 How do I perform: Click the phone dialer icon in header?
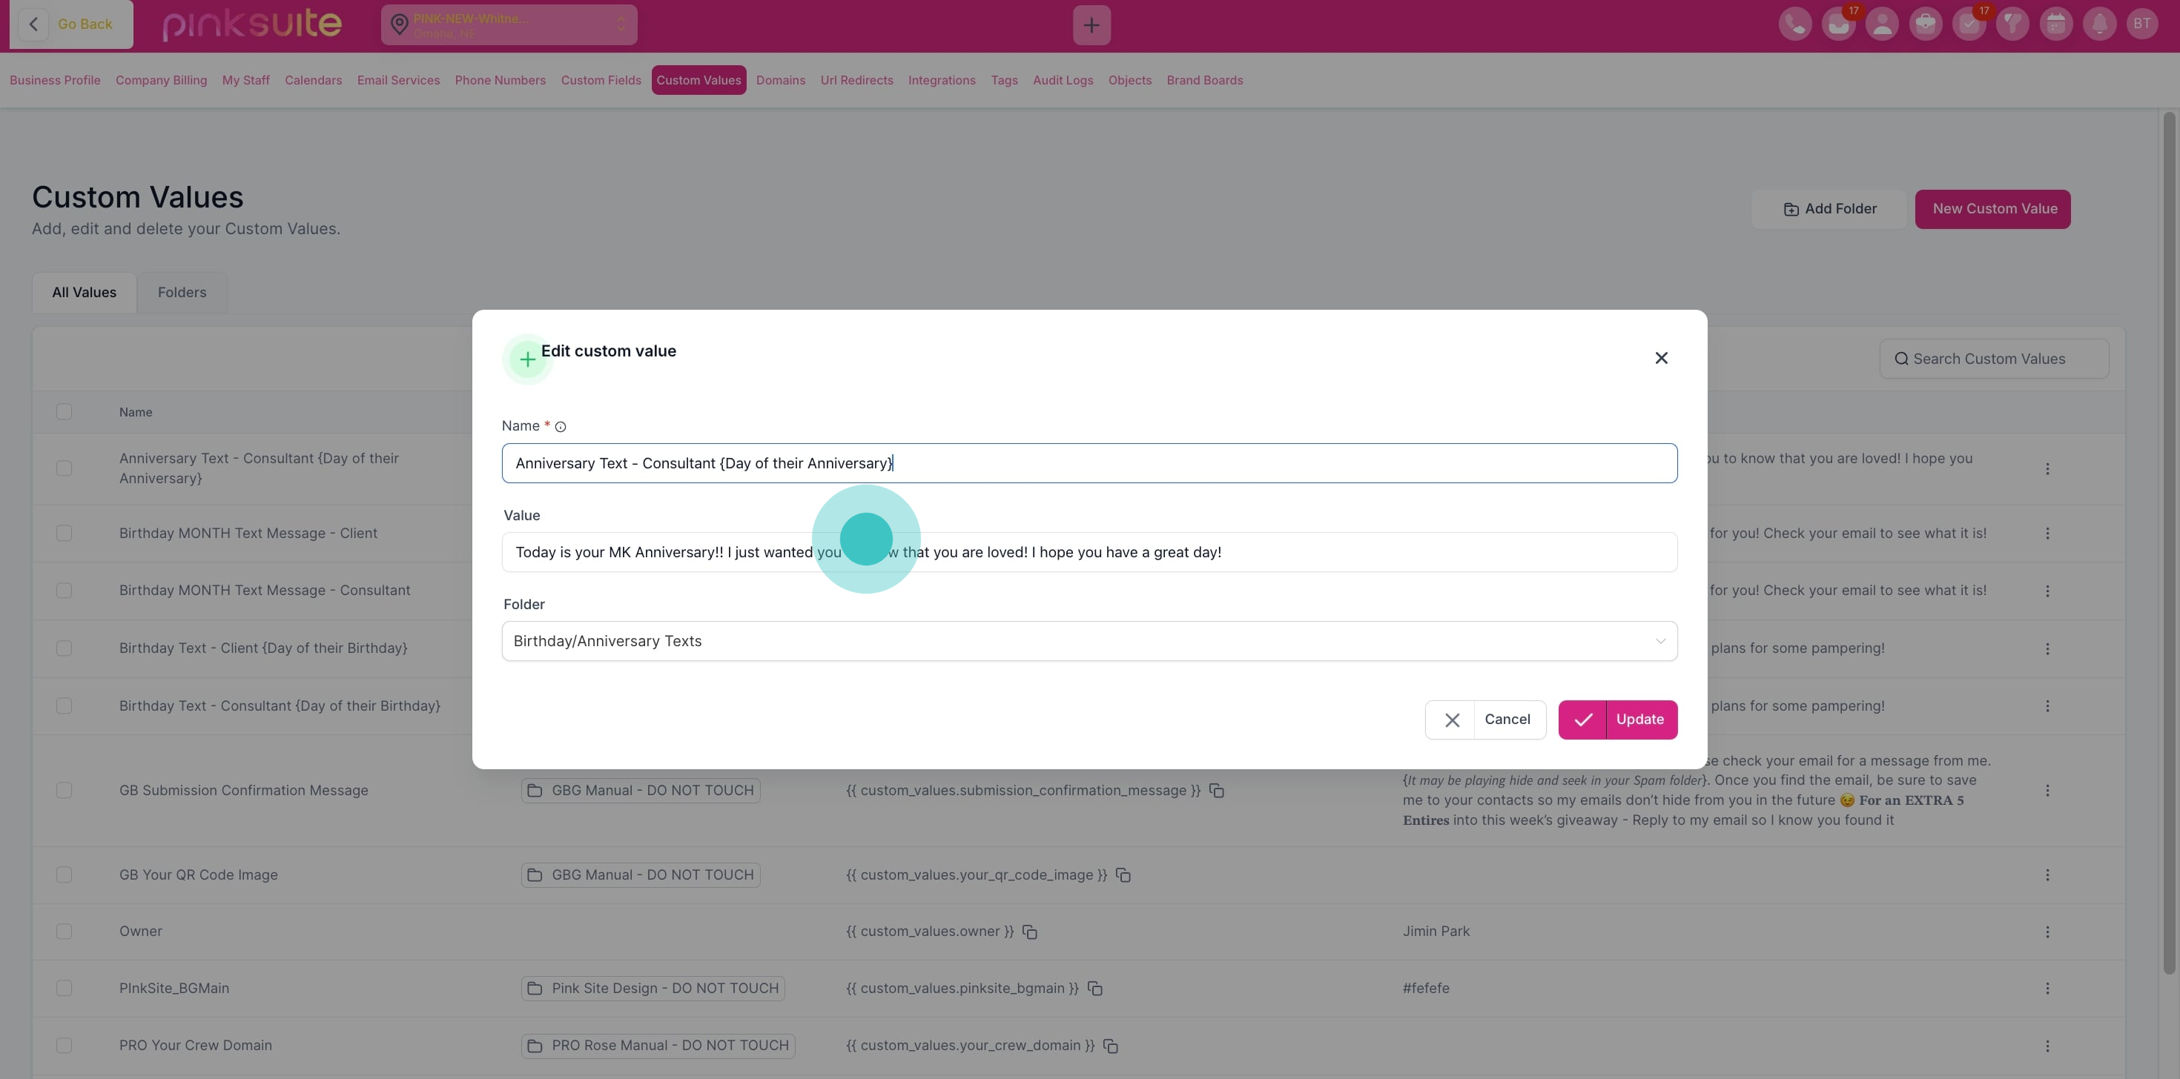tap(1795, 24)
